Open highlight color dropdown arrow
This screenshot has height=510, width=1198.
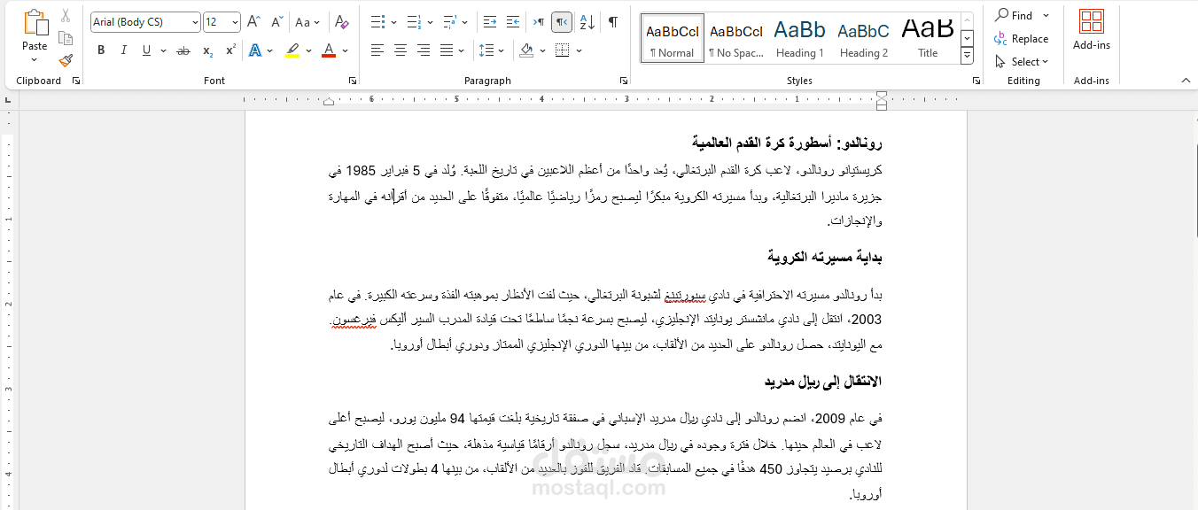pyautogui.click(x=307, y=50)
